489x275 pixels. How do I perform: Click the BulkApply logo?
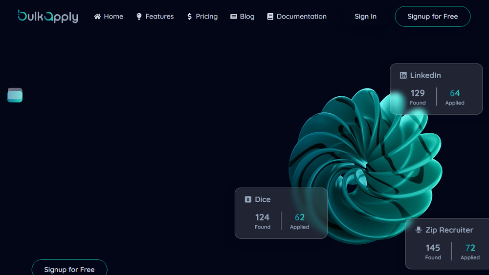(x=48, y=16)
